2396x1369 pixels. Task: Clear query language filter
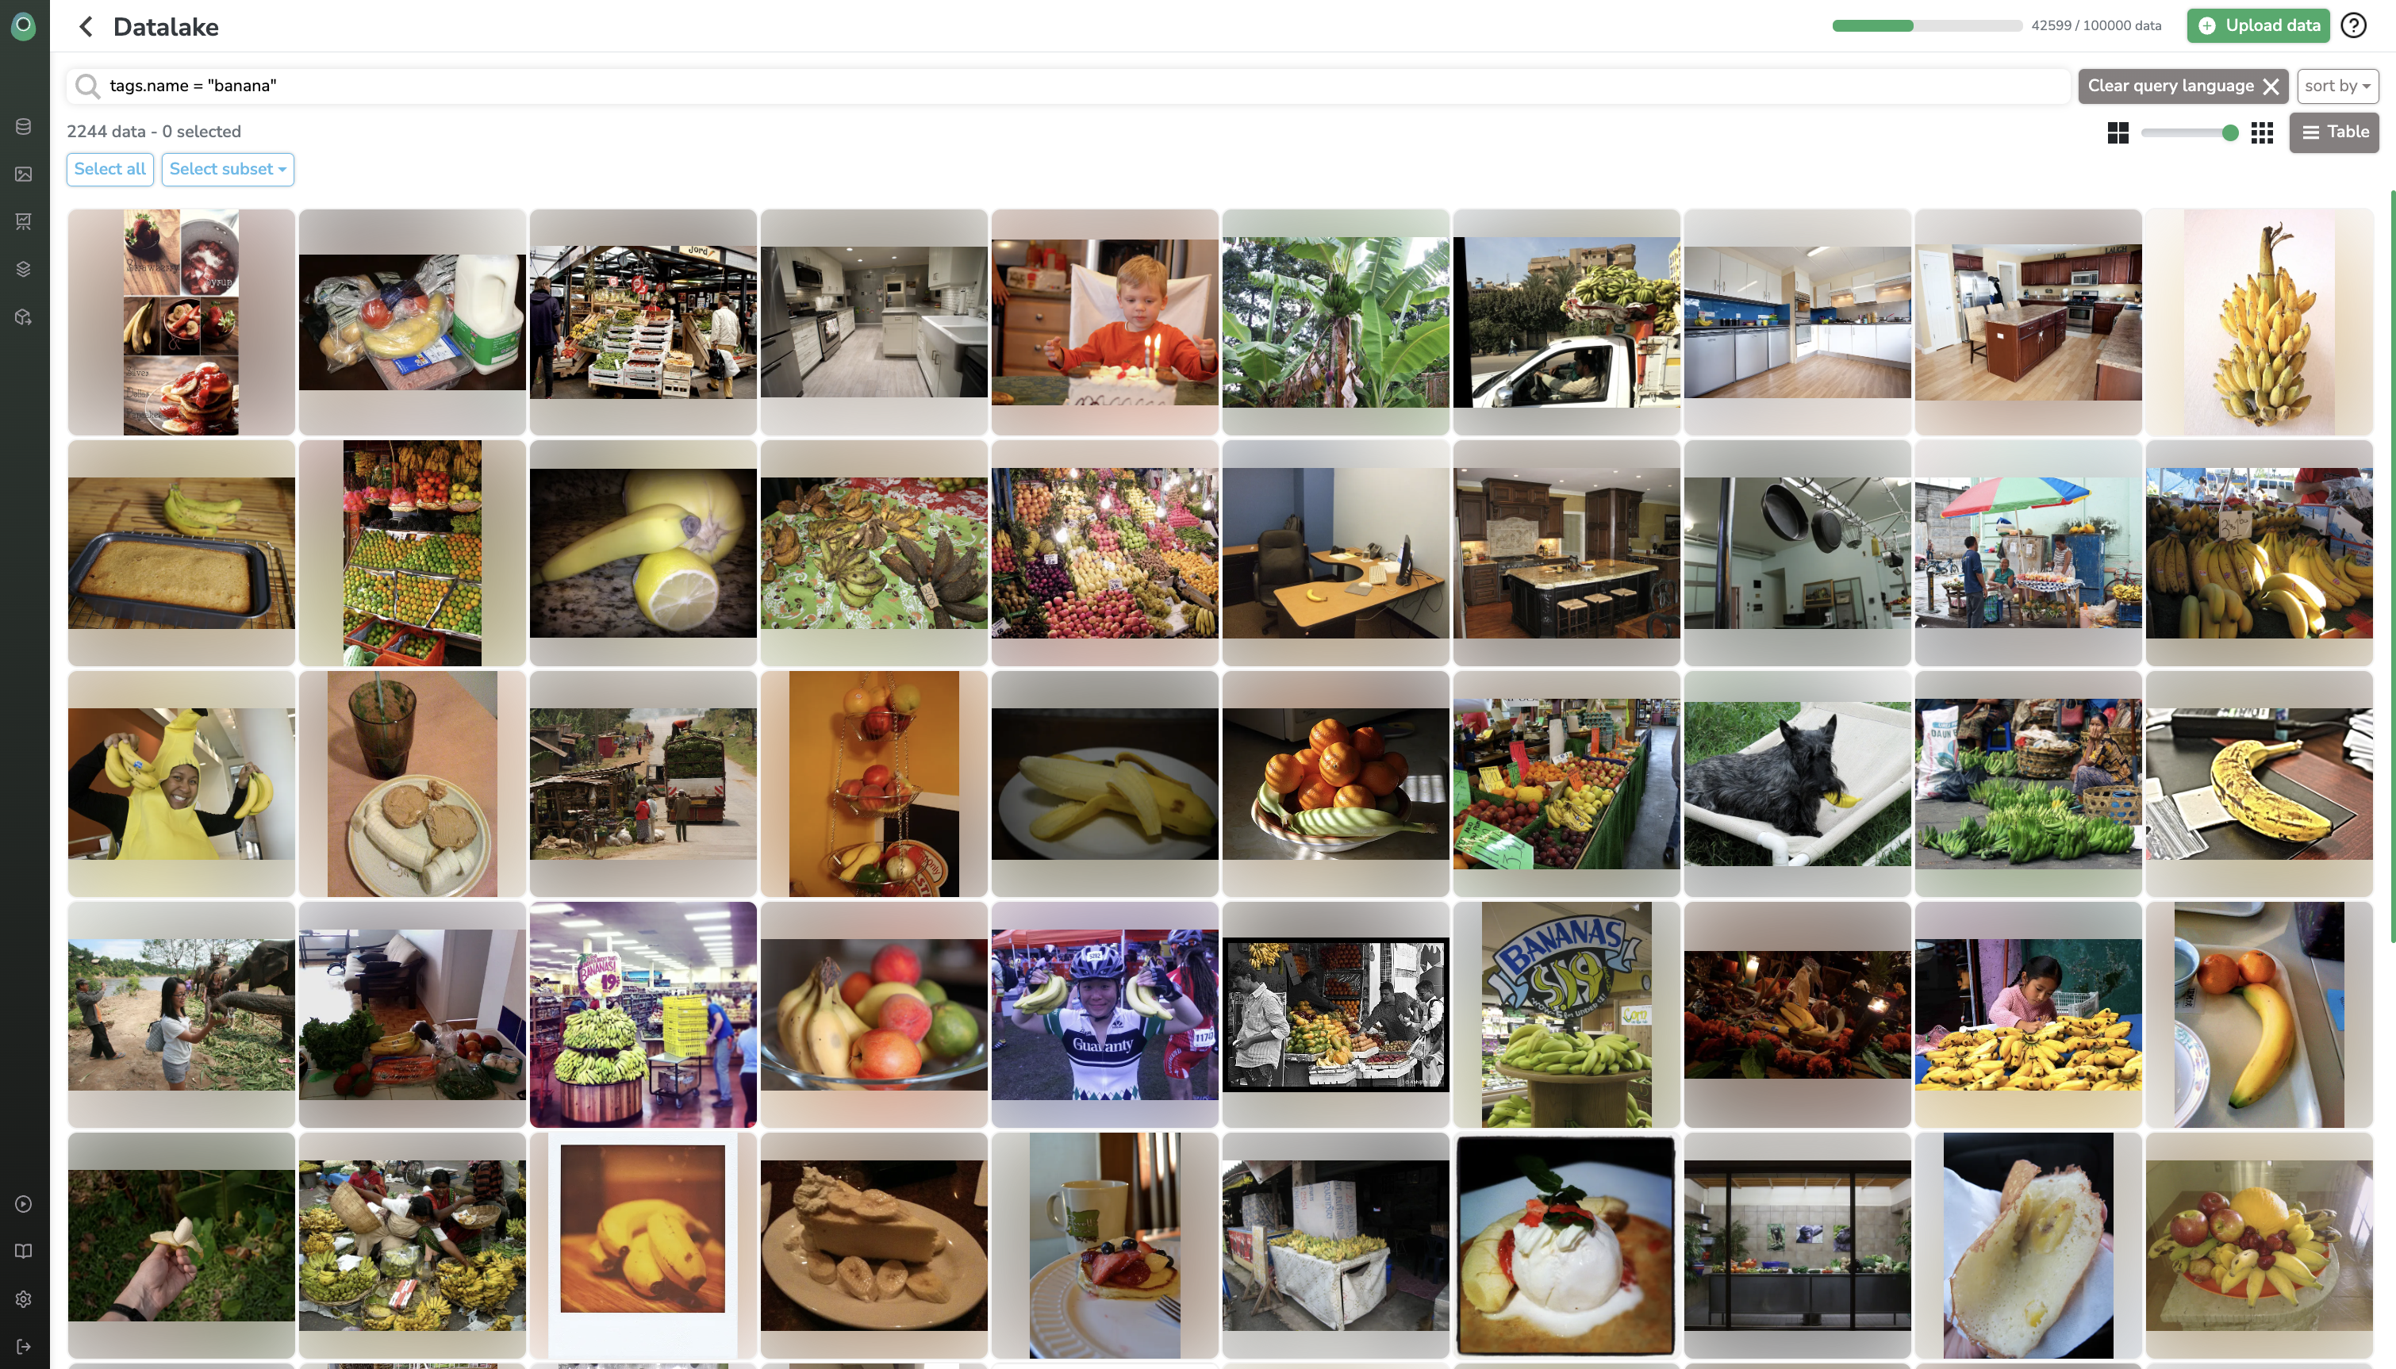tap(2183, 86)
